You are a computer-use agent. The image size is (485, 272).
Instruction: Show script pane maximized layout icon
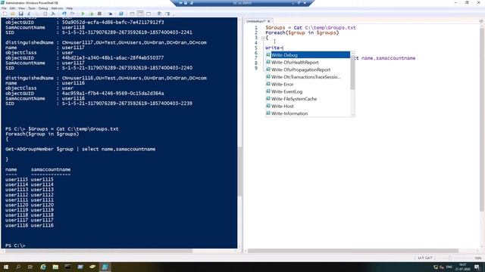click(x=149, y=14)
